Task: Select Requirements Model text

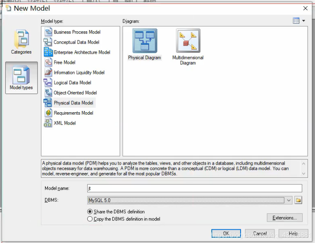Action: point(74,113)
